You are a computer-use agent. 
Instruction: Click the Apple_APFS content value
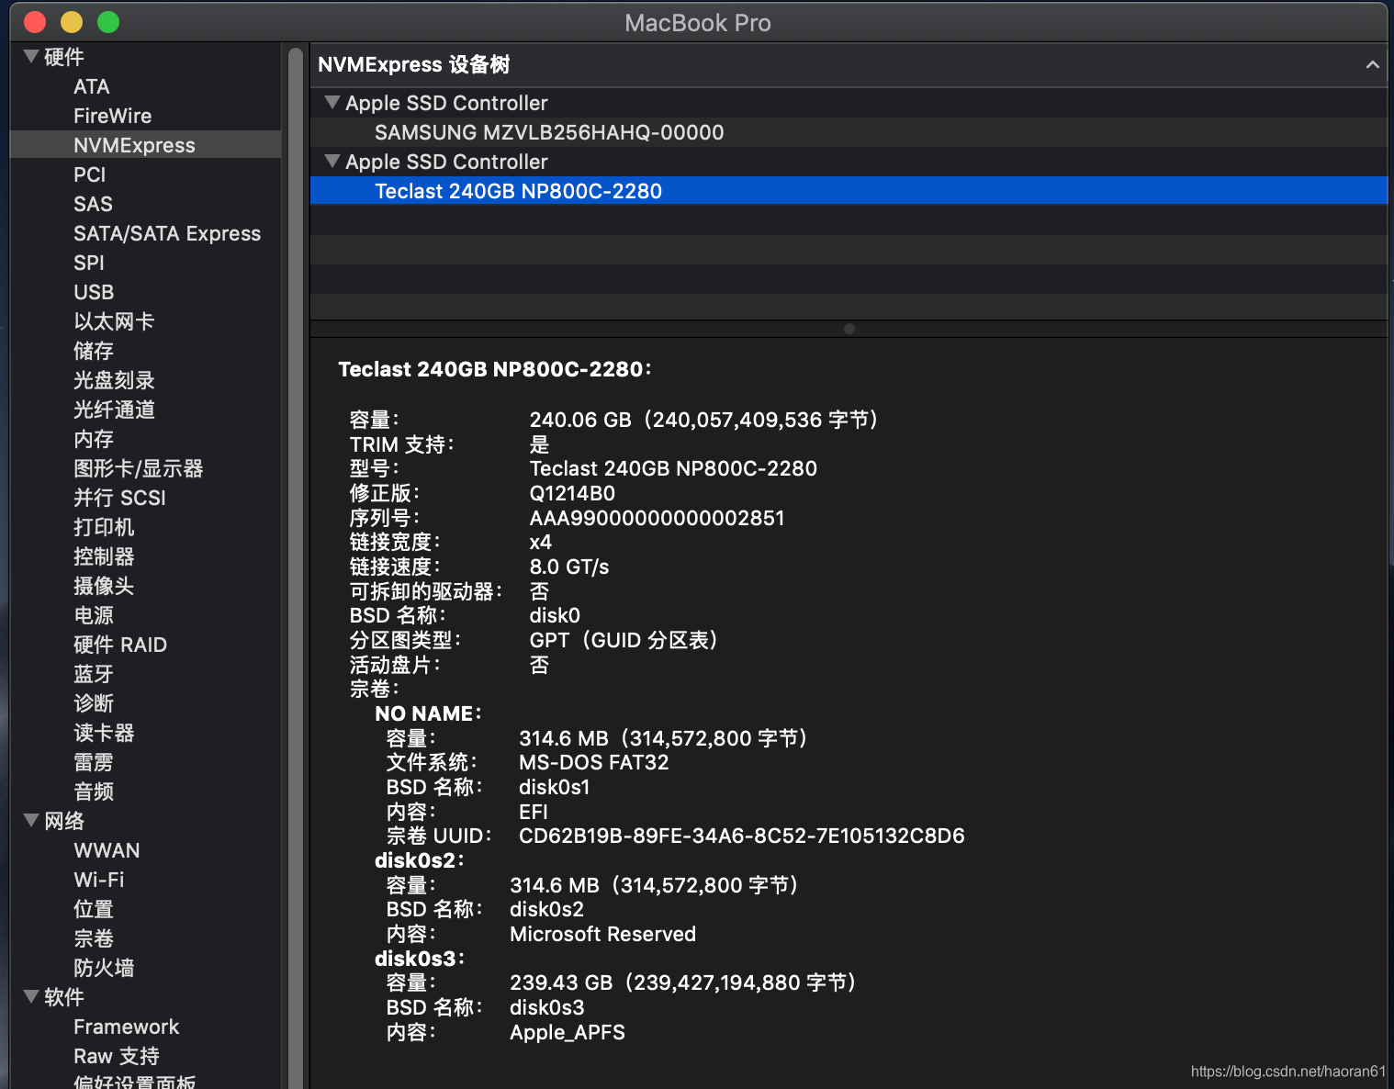point(568,1032)
